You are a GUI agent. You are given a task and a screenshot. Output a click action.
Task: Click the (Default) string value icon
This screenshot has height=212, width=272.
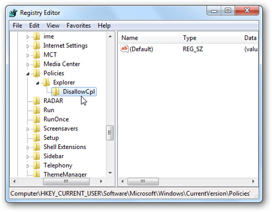(125, 49)
